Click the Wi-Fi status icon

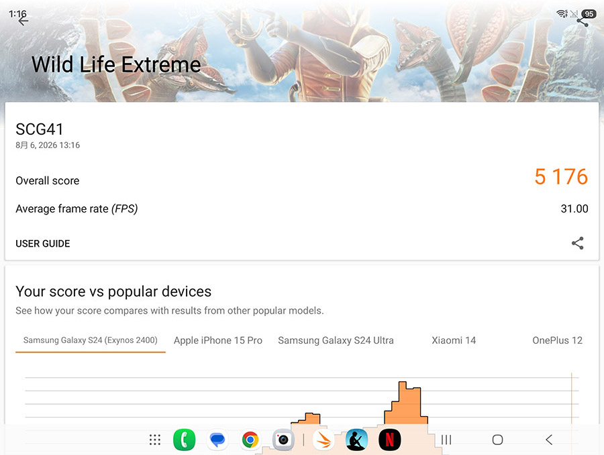point(562,14)
